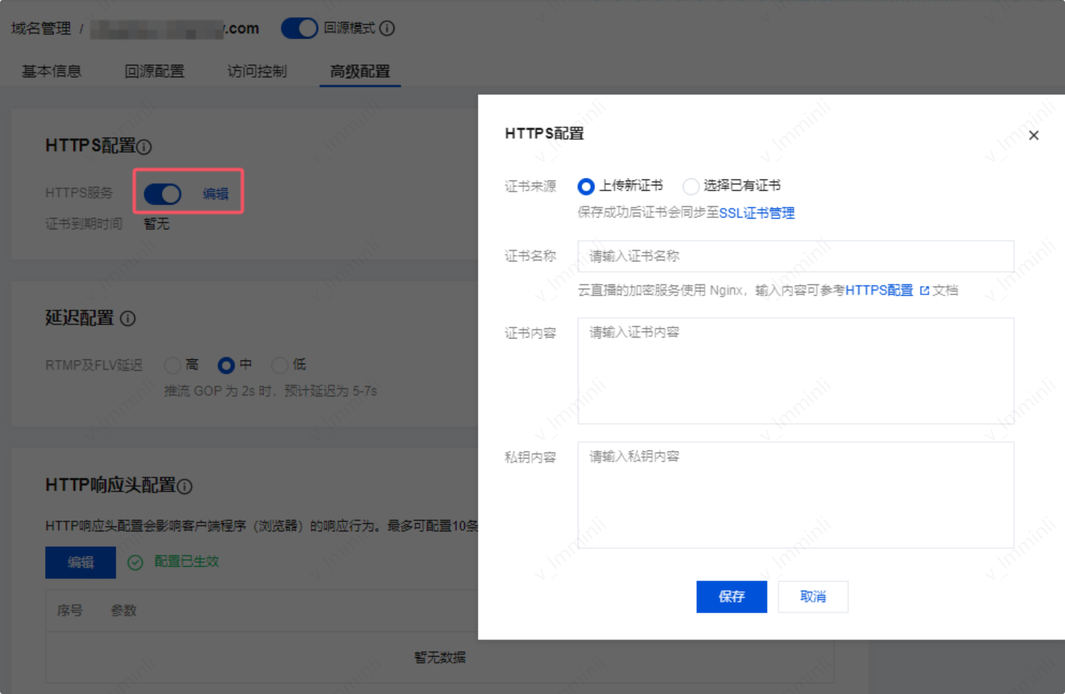Open the SSL证书管理 link

(x=756, y=213)
